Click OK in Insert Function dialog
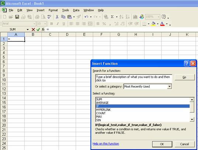Viewport: 198px width, 150px height. [162, 144]
